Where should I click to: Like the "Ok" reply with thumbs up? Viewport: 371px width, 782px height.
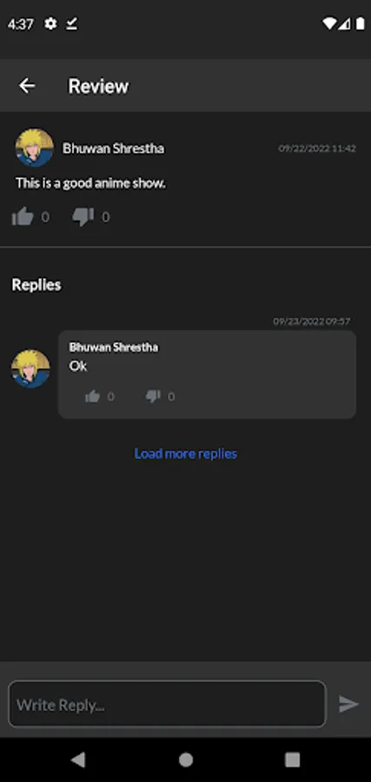pos(92,396)
